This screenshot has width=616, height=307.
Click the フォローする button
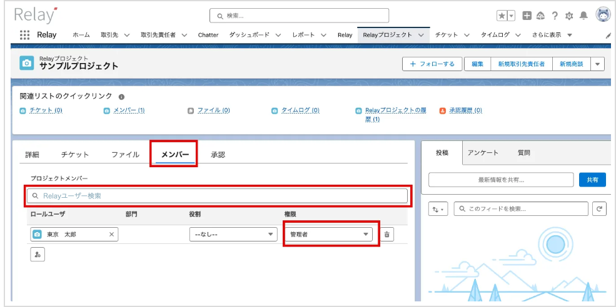pyautogui.click(x=432, y=64)
